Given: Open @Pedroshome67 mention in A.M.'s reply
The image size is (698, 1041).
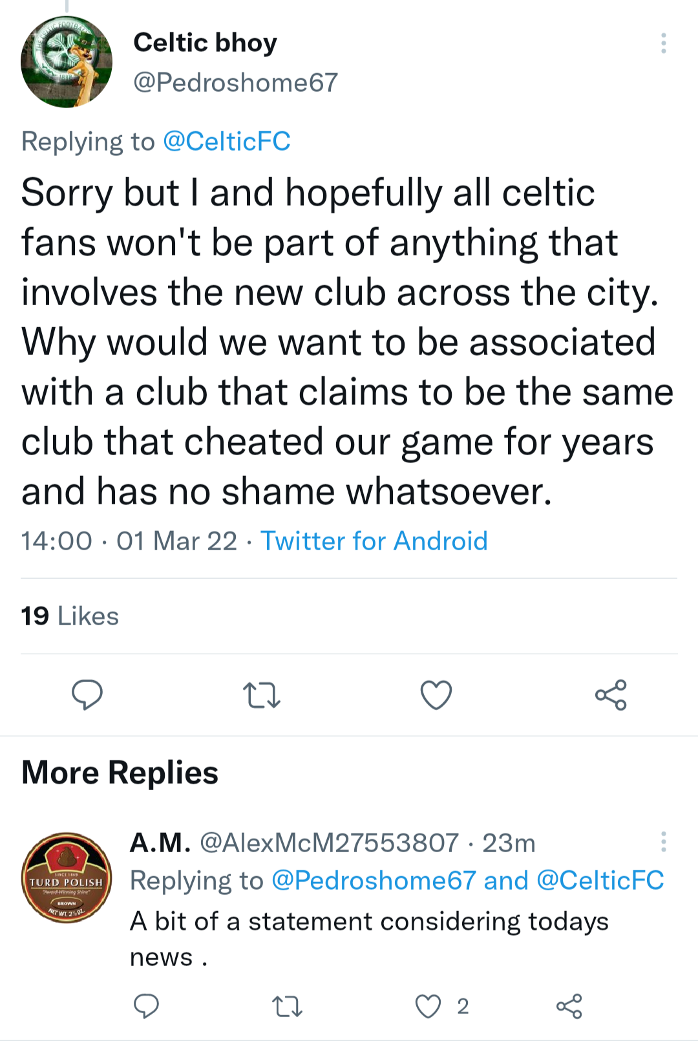Looking at the screenshot, I should [x=374, y=881].
